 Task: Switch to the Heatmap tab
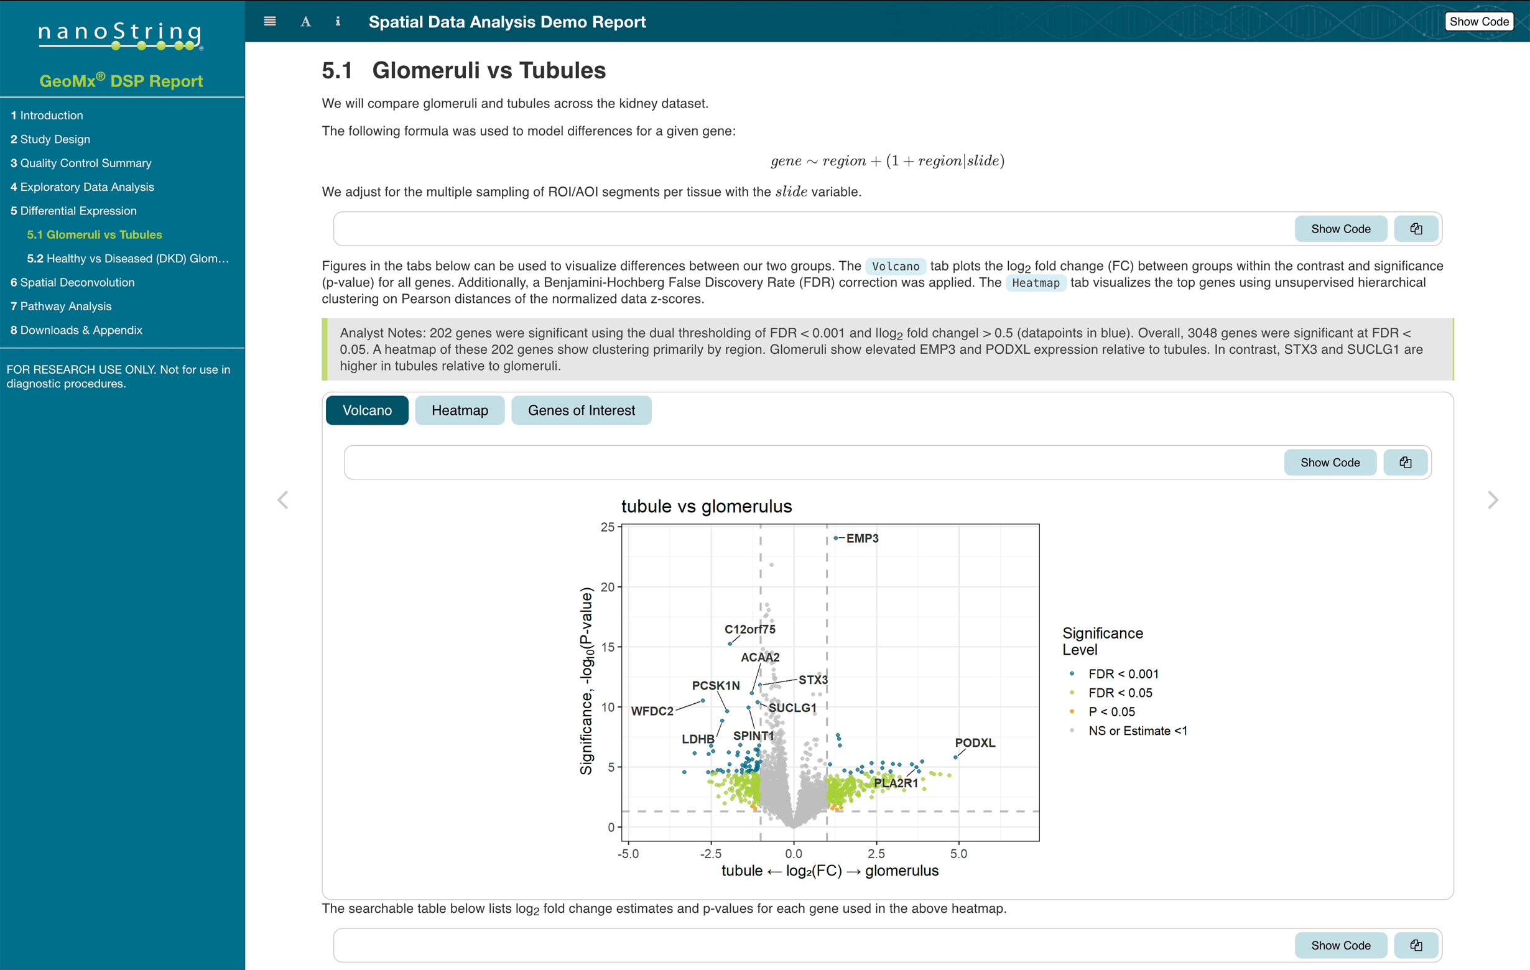(460, 410)
